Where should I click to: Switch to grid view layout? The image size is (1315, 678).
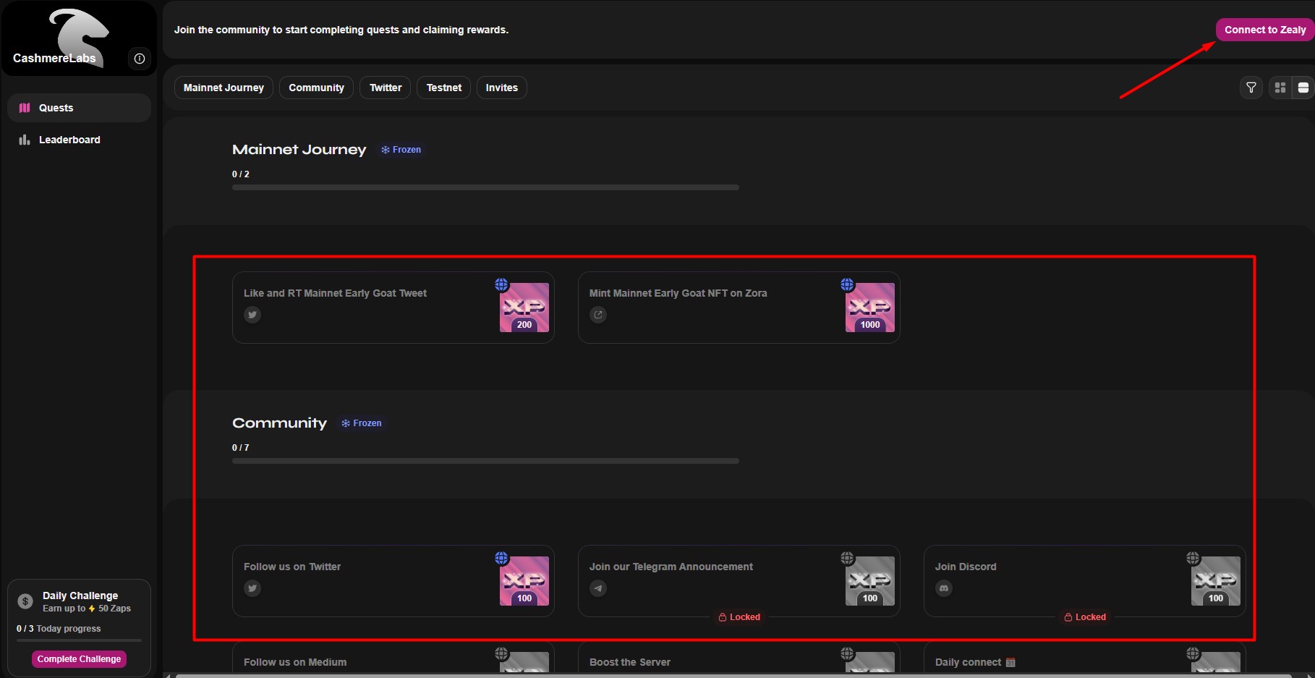tap(1280, 88)
